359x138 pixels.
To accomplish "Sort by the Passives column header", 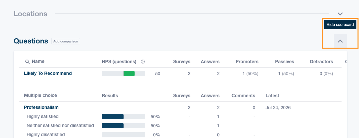I will [285, 62].
